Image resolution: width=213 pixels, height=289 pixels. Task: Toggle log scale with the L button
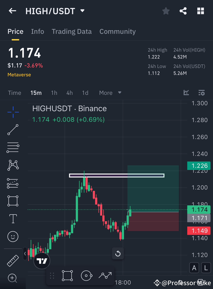[206, 268]
